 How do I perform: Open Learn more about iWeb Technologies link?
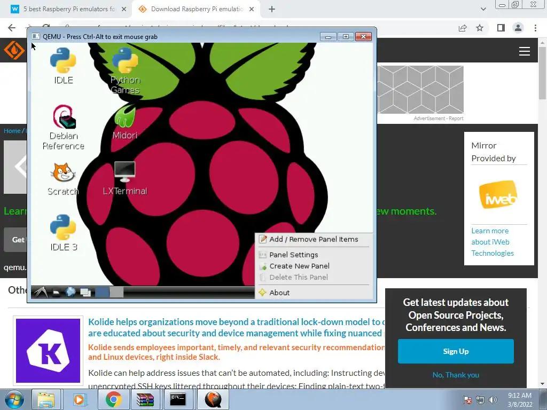(x=492, y=242)
